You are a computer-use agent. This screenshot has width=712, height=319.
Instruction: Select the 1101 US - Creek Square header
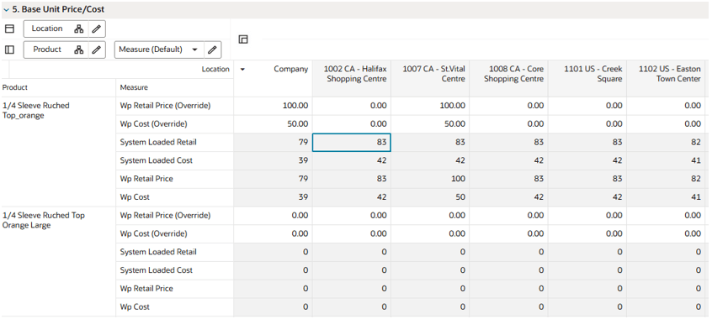587,78
